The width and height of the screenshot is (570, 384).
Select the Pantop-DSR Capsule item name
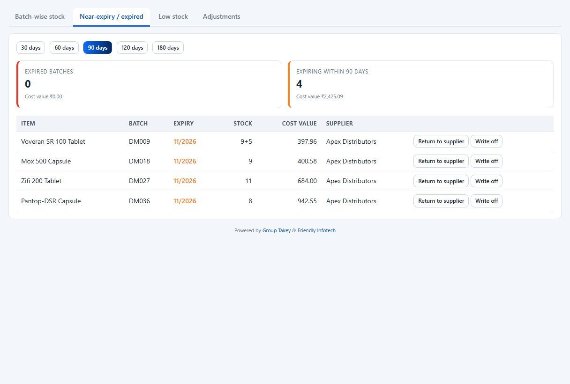(51, 201)
